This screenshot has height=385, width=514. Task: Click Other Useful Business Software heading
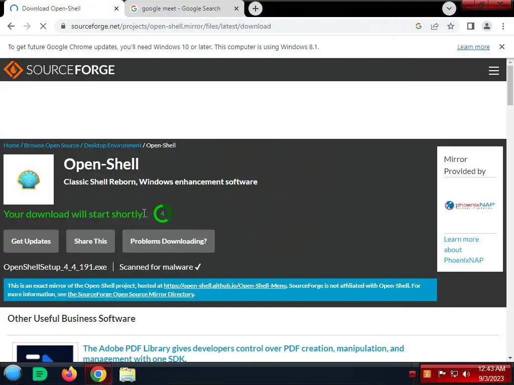tap(71, 318)
